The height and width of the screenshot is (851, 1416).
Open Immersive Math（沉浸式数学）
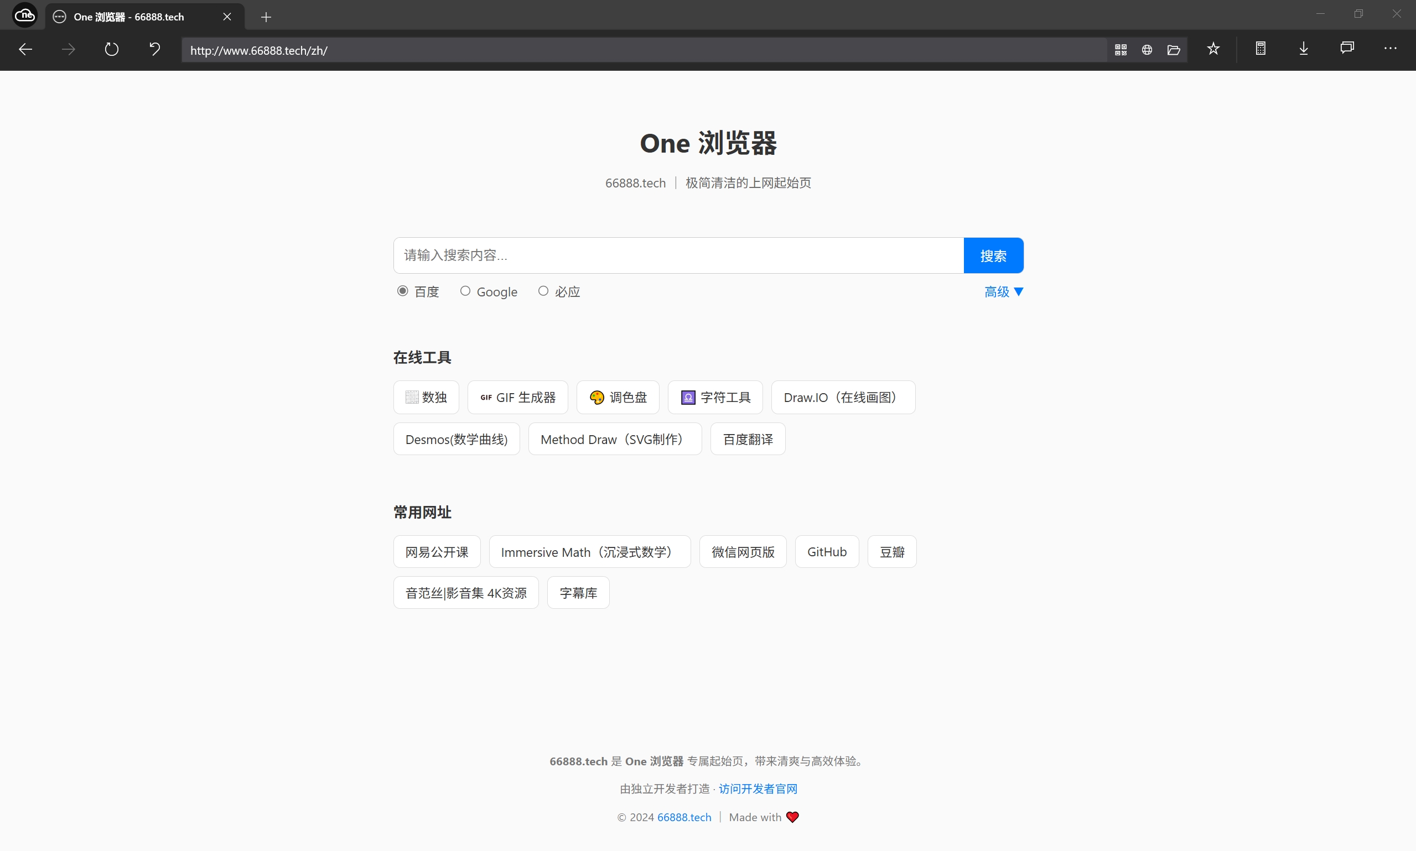[x=590, y=552]
